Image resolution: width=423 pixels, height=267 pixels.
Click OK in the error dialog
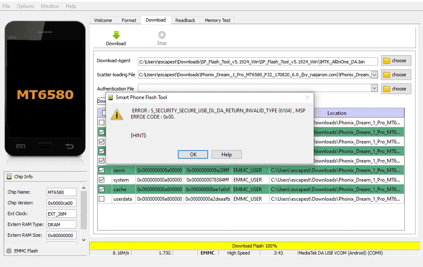[193, 155]
